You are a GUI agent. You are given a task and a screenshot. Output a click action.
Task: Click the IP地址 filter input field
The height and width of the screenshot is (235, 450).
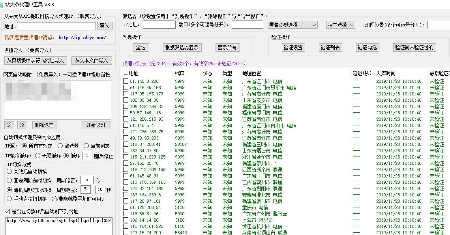(159, 24)
